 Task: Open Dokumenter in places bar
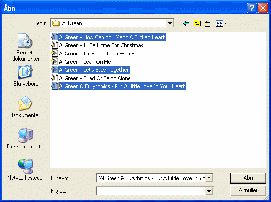click(26, 107)
